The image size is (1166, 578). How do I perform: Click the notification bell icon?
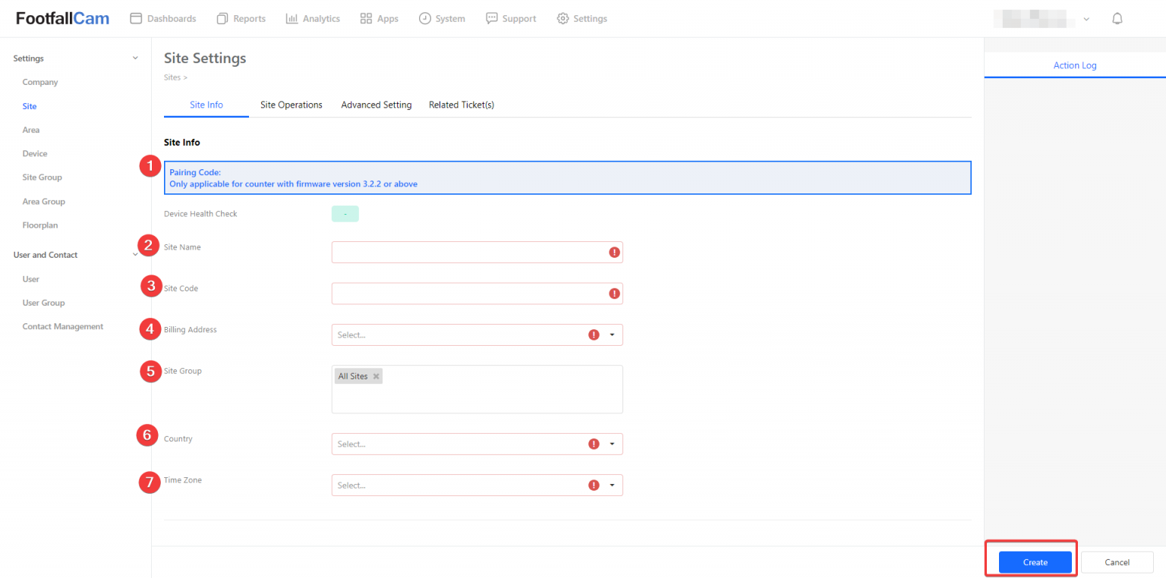click(x=1117, y=19)
